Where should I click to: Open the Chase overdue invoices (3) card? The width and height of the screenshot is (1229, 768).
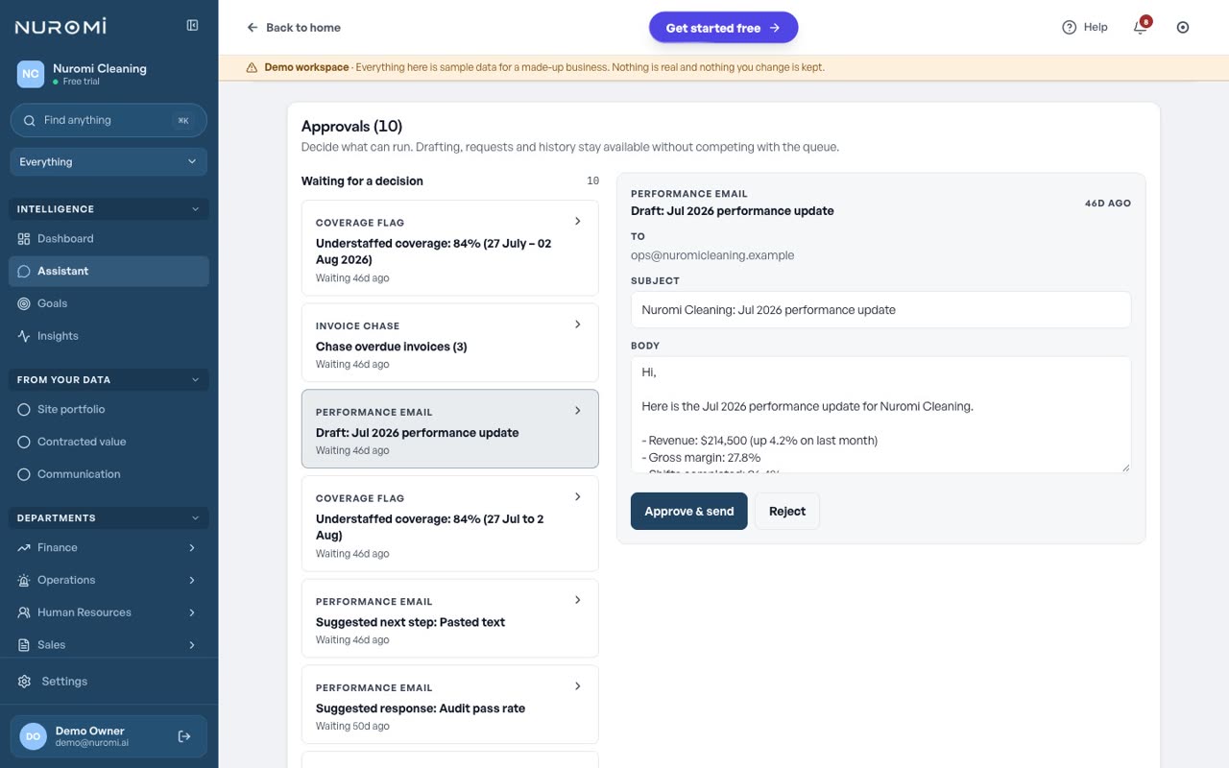[450, 343]
